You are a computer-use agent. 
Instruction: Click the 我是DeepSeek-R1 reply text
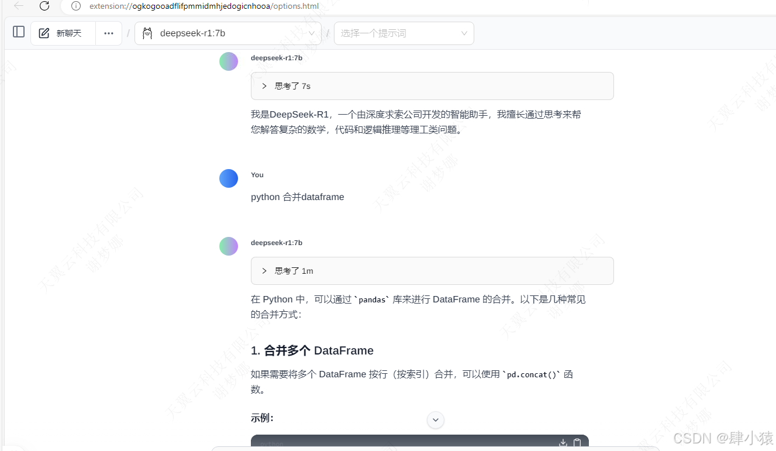coord(416,122)
